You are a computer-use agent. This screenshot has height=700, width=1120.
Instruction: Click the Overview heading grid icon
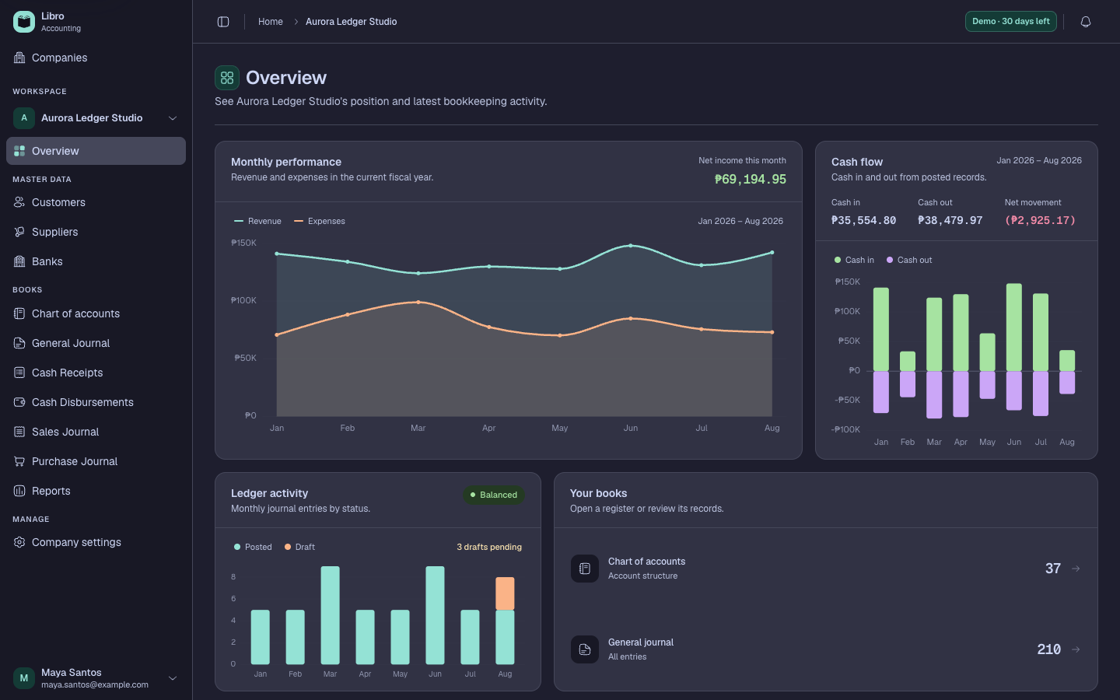click(227, 78)
